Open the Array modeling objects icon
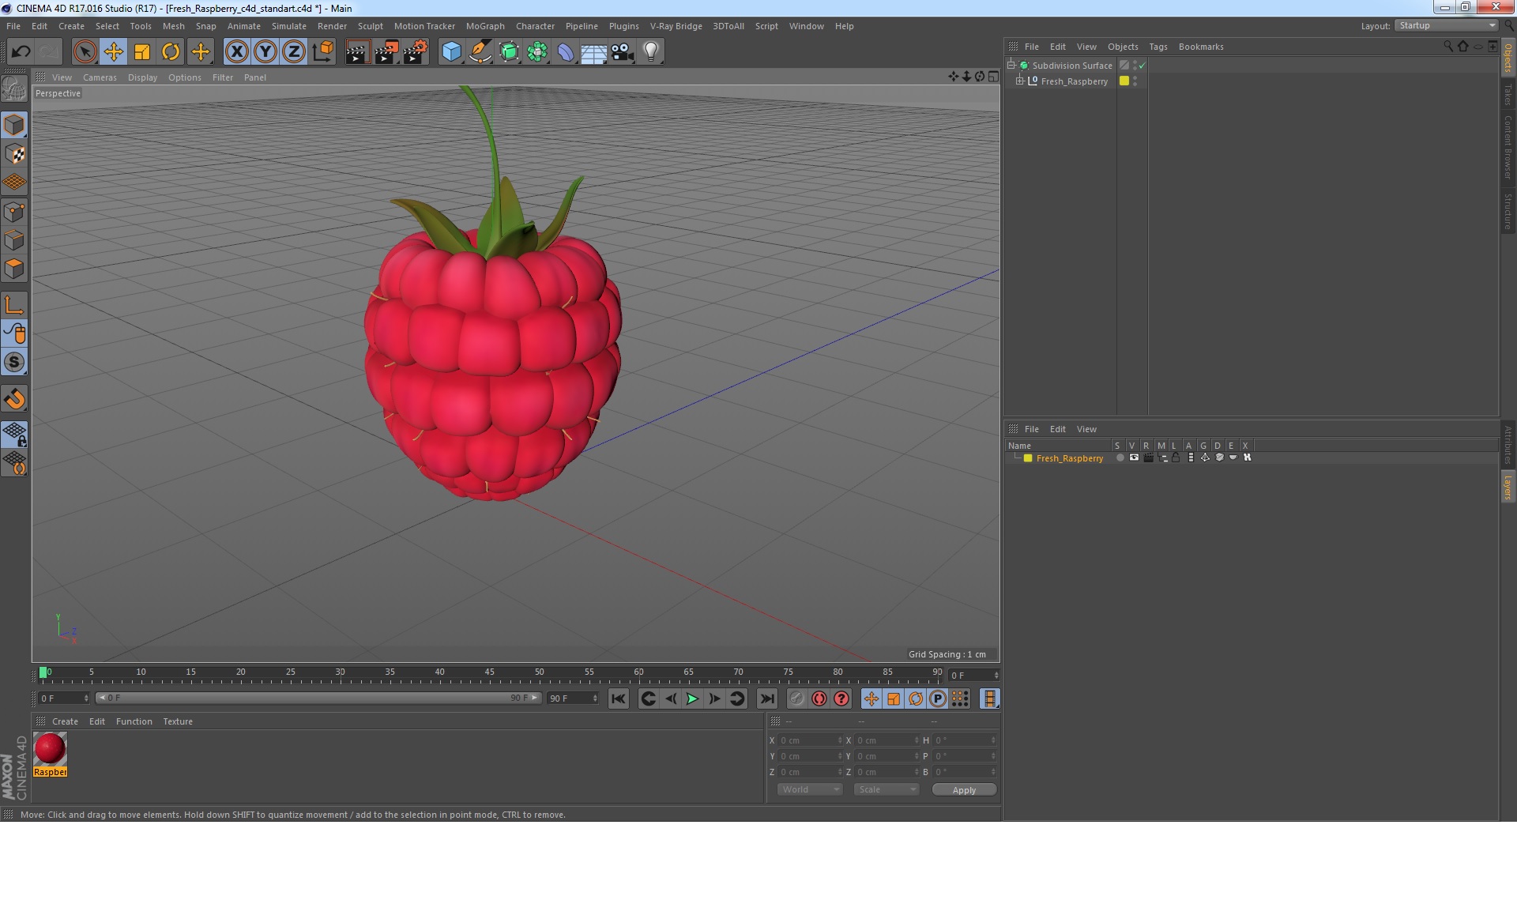Image resolution: width=1517 pixels, height=915 pixels. (x=537, y=52)
